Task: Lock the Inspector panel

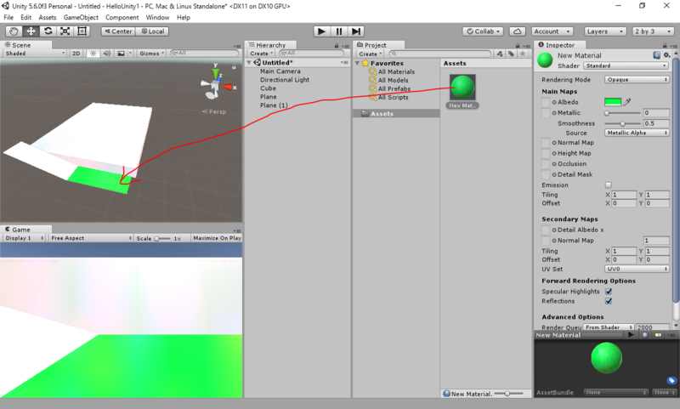Action: [x=665, y=46]
